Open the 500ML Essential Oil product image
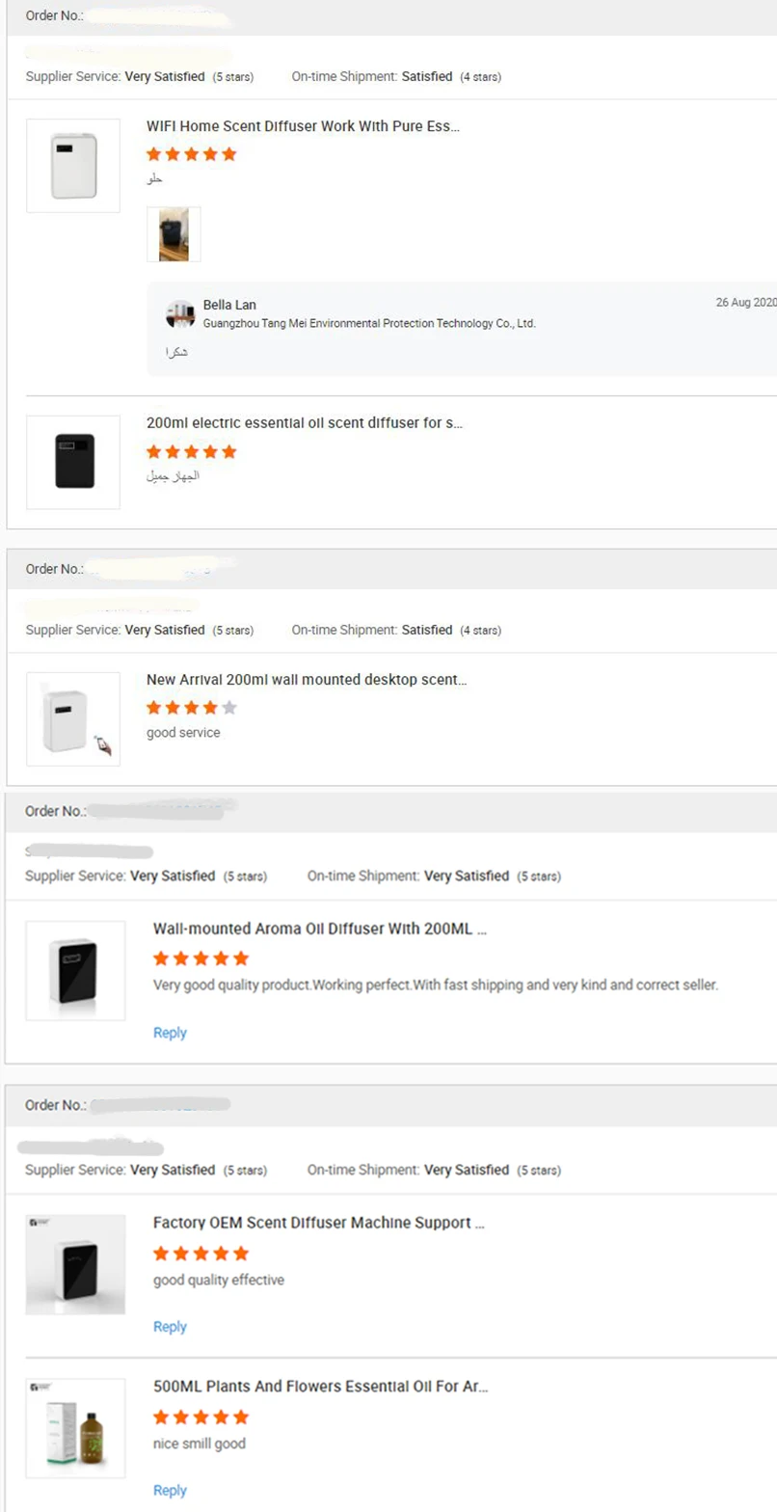The image size is (777, 1512). 75,1427
